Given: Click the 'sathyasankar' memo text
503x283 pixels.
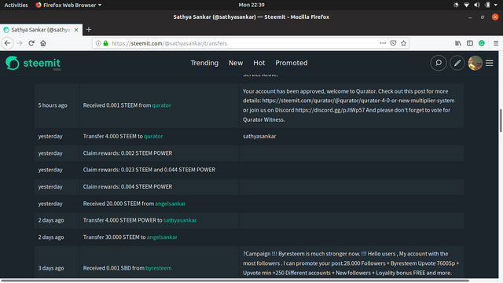Looking at the screenshot, I should coord(259,136).
